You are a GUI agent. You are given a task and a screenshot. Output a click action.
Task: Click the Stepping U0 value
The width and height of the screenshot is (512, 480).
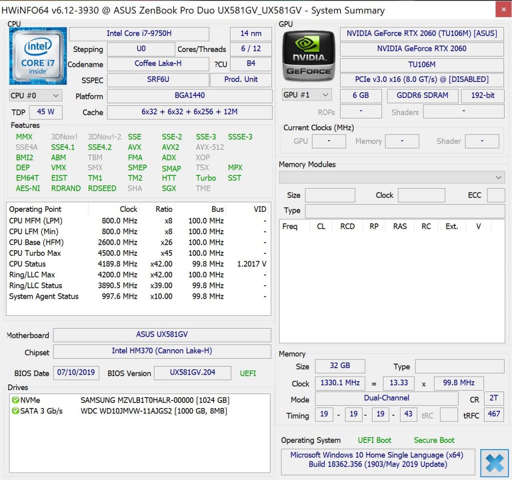click(x=141, y=49)
